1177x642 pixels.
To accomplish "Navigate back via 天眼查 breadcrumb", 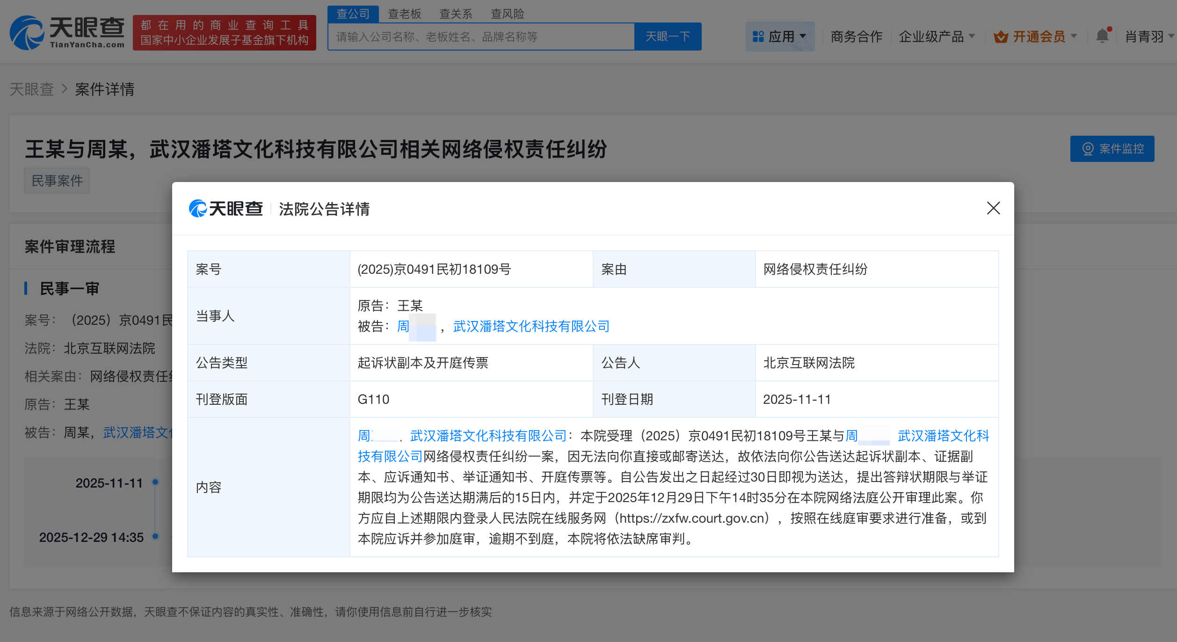I will click(32, 89).
